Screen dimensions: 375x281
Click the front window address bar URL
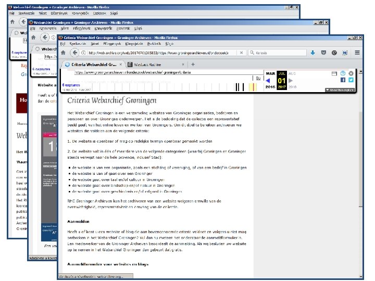tap(158, 53)
